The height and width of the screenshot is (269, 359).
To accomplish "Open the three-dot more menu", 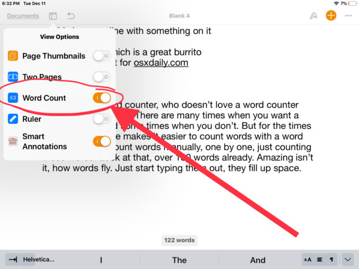I will click(348, 16).
